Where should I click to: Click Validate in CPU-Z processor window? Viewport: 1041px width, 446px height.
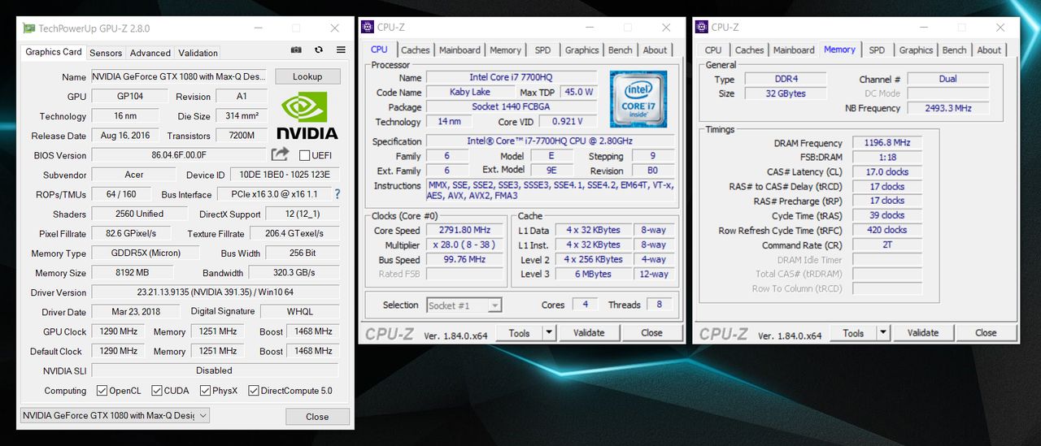(589, 332)
